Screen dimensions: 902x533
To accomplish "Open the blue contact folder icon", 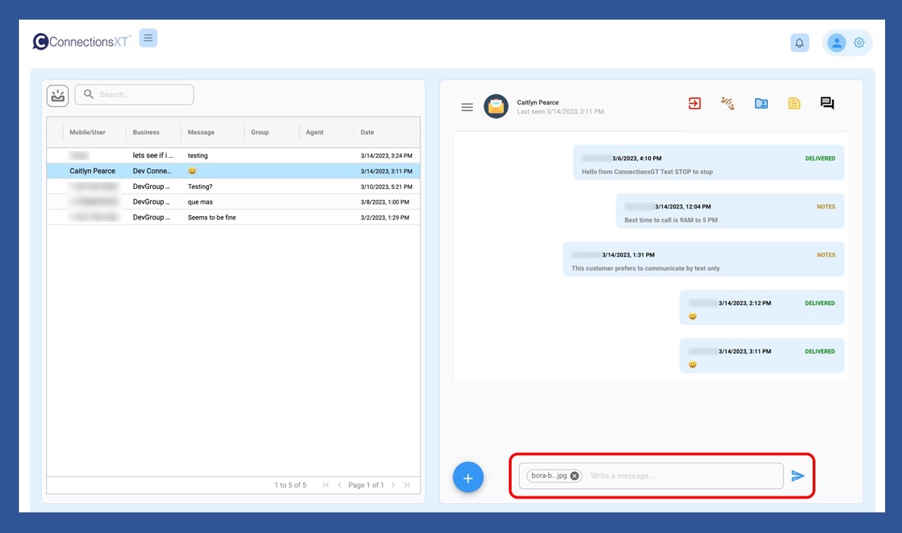I will [761, 104].
